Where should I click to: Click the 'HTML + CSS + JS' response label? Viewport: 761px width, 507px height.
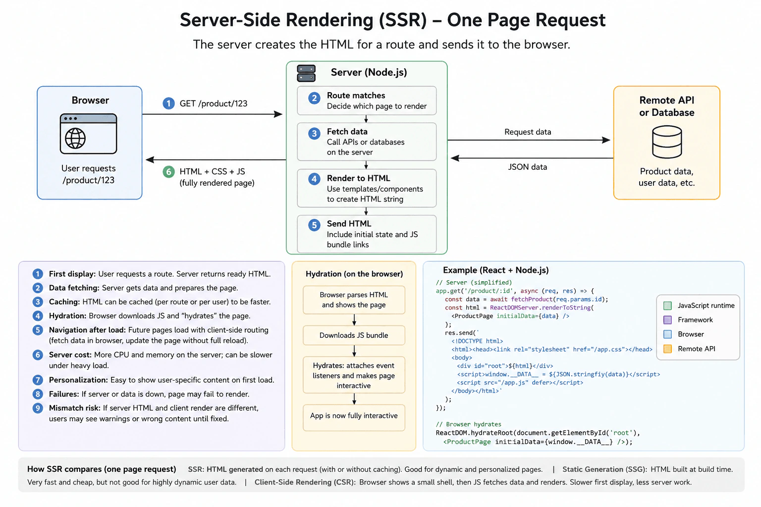tap(217, 177)
